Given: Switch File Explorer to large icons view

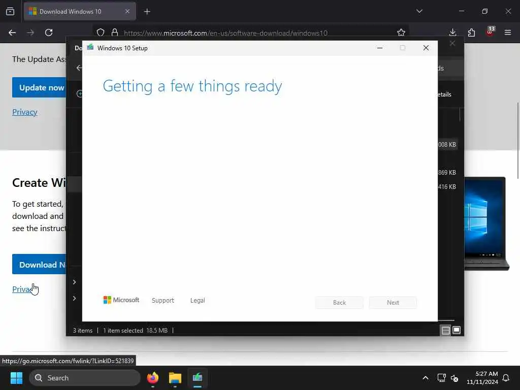Looking at the screenshot, I should pyautogui.click(x=457, y=330).
